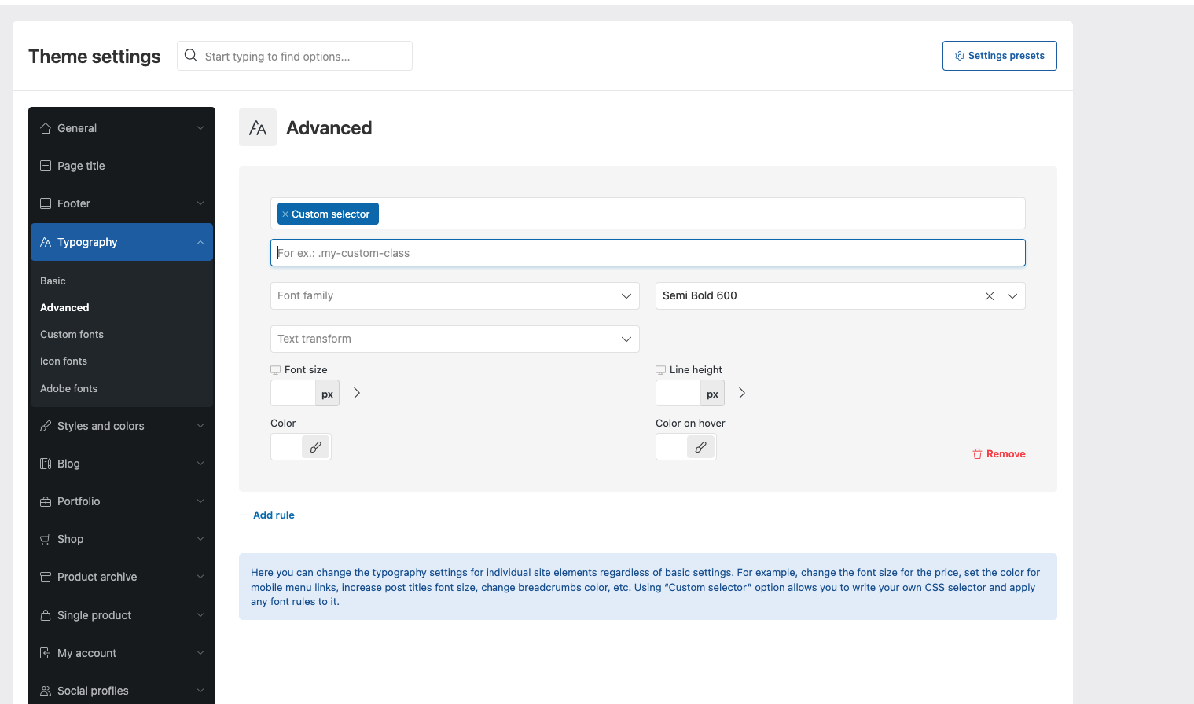Expand the General section chevron

pyautogui.click(x=200, y=128)
